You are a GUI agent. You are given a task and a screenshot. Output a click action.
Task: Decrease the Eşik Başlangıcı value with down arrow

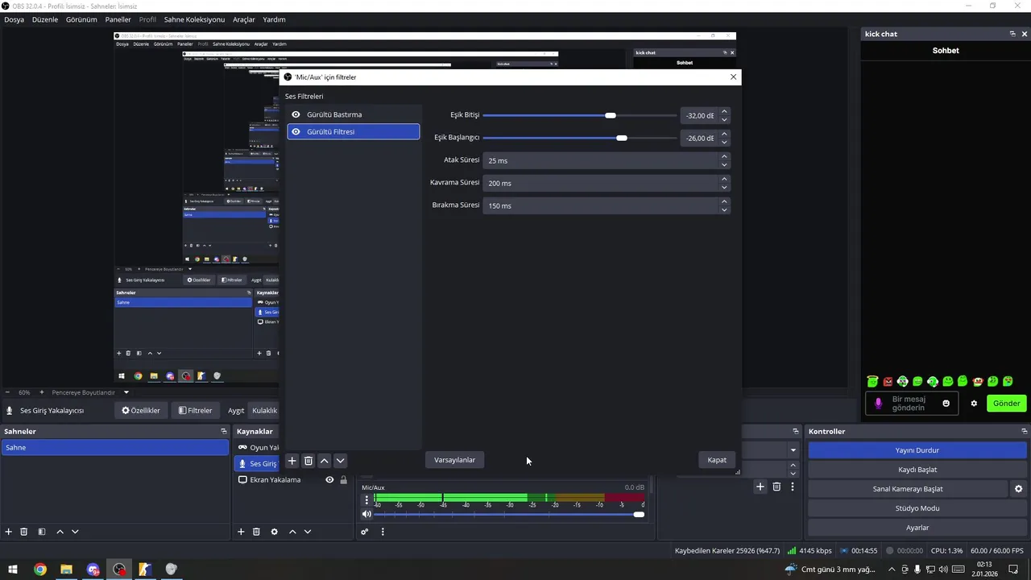[x=724, y=143]
